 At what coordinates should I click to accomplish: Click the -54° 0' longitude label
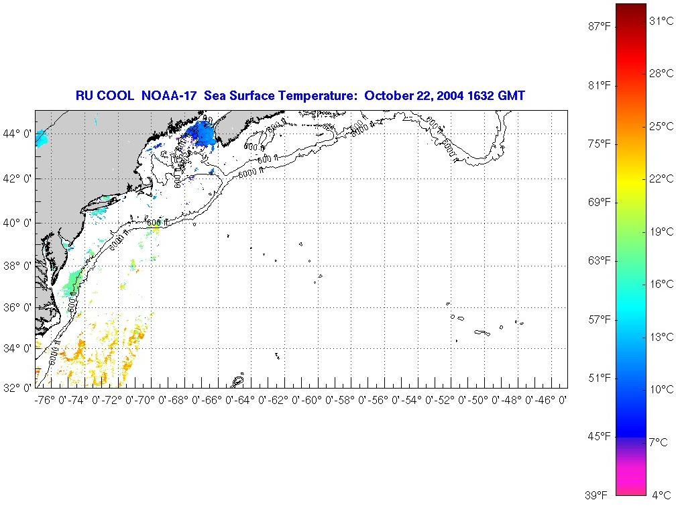[416, 401]
